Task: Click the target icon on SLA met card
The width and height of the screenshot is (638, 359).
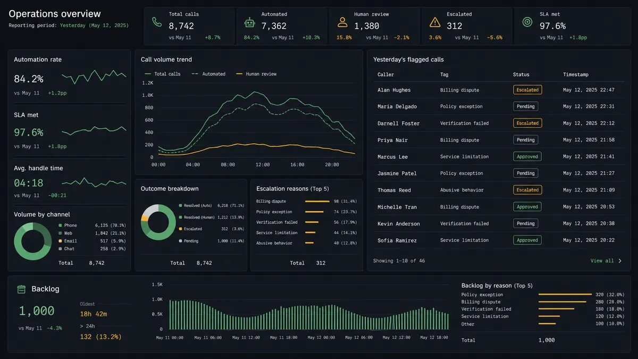Action: tap(527, 22)
